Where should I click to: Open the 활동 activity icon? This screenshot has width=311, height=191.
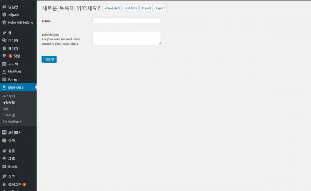4,151
